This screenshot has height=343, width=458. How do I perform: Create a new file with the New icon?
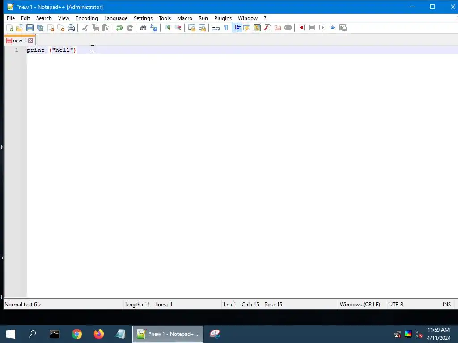(10, 28)
